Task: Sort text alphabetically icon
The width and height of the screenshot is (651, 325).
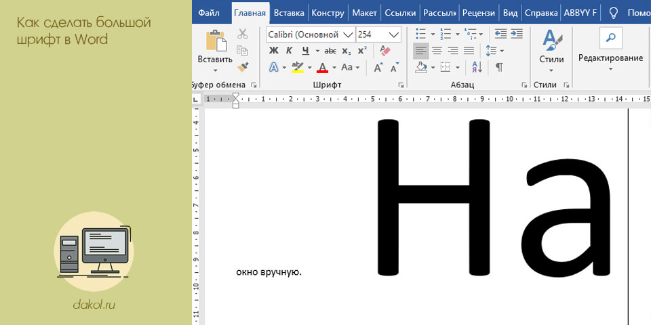Action: pos(477,67)
